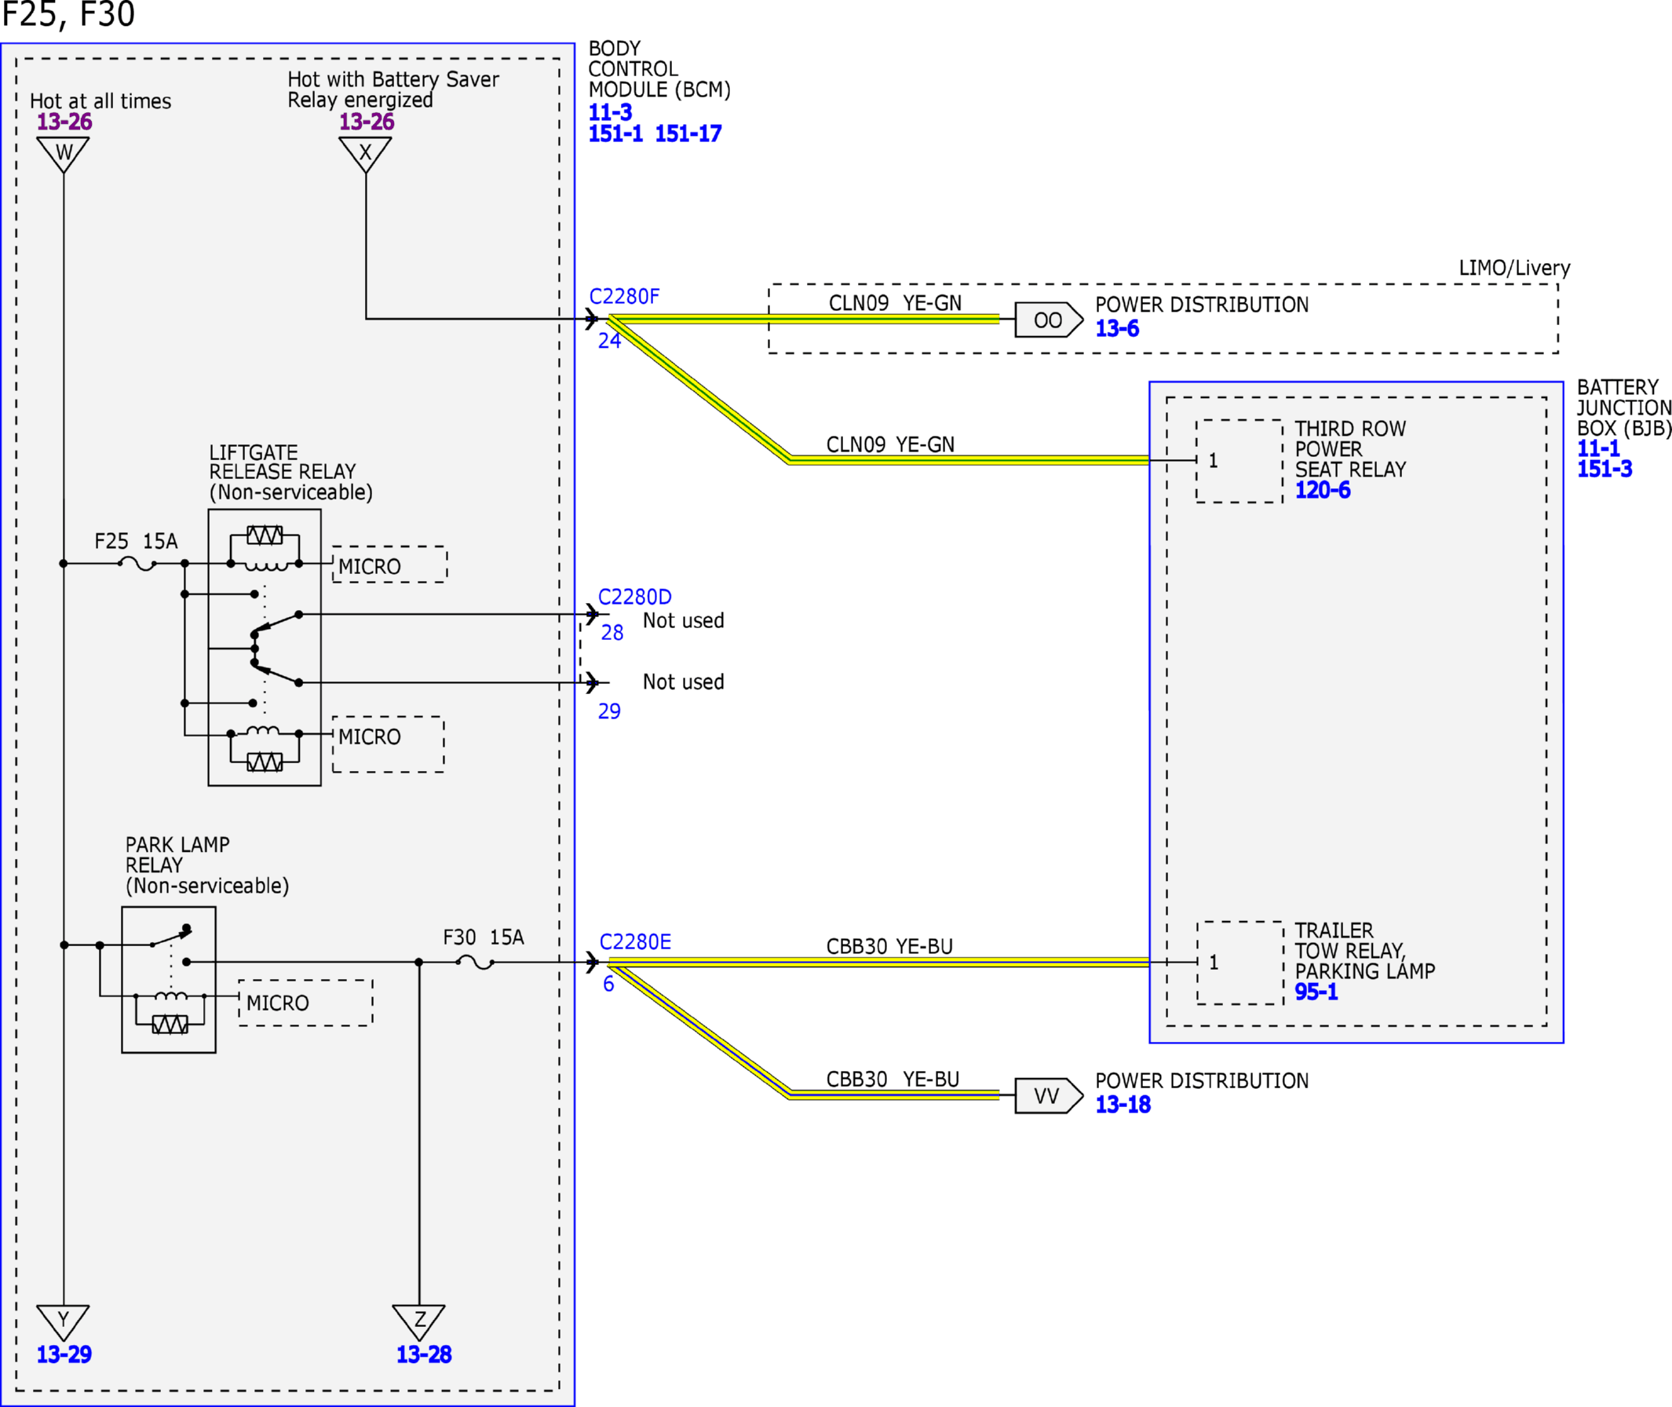
Task: Click the 'BODY CONTROL MODULE (BCM)' label
Action: 659,69
